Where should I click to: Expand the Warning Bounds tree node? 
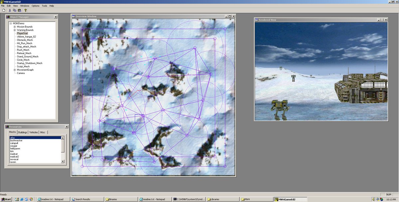click(x=15, y=30)
